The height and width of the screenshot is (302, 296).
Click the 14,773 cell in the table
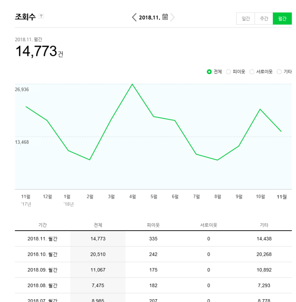pos(98,239)
